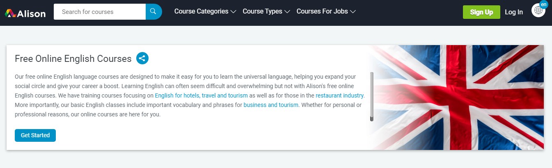This screenshot has height=168, width=552.
Task: Click the 'en' language badge
Action: (544, 5)
